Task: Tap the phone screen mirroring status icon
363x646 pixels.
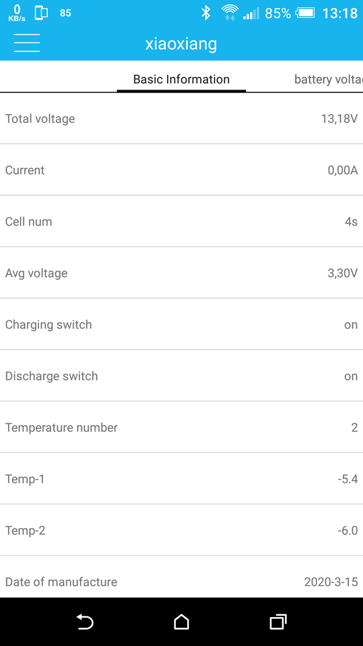Action: point(41,13)
